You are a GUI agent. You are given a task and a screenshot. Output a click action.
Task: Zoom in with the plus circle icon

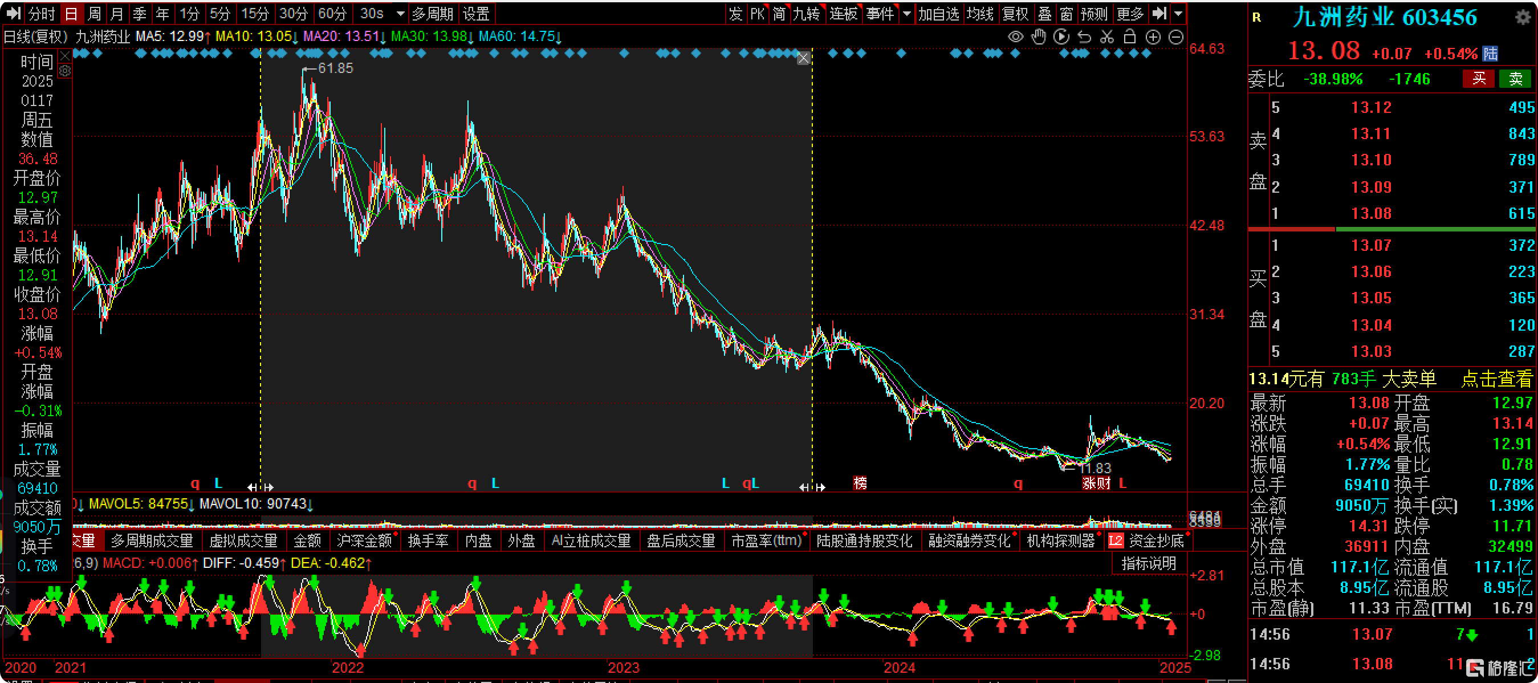[x=1153, y=37]
